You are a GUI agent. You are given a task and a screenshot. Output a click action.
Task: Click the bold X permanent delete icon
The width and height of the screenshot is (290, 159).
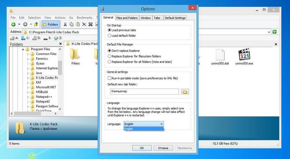tap(90, 24)
